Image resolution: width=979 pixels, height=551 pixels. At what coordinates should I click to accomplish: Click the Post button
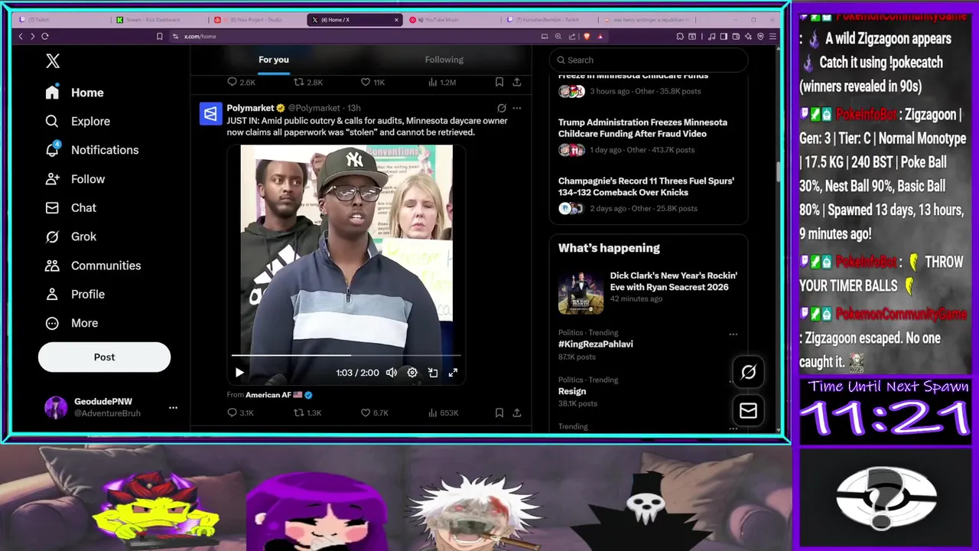[x=104, y=357]
